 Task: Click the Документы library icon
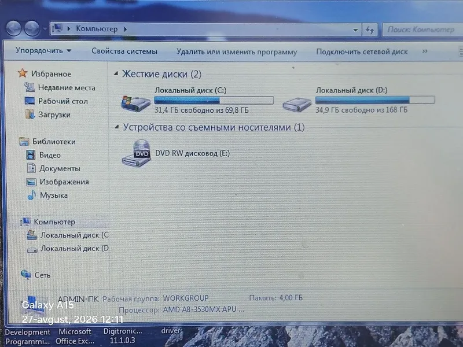coord(31,168)
